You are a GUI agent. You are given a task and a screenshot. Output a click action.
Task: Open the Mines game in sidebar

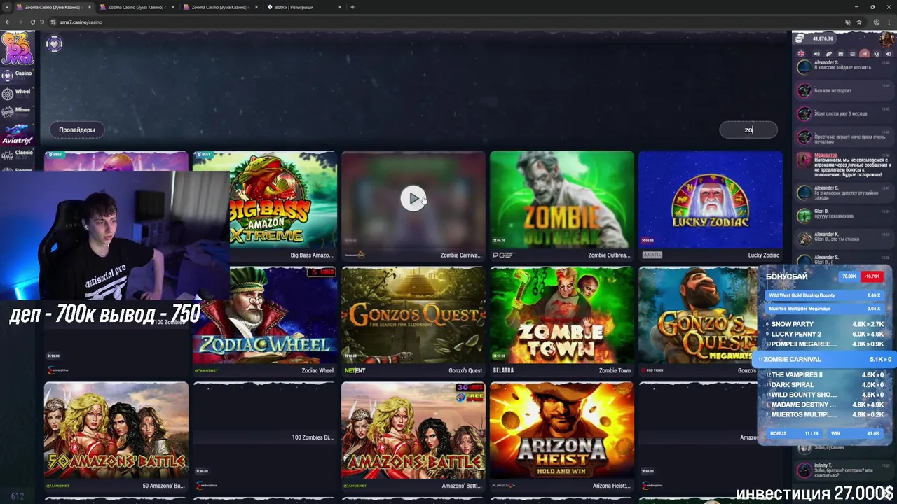(17, 111)
